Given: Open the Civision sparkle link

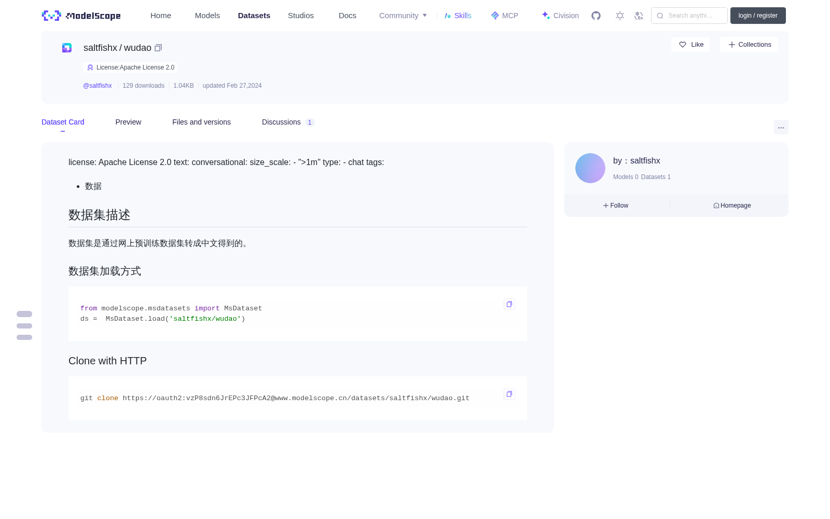Looking at the screenshot, I should pos(560,16).
